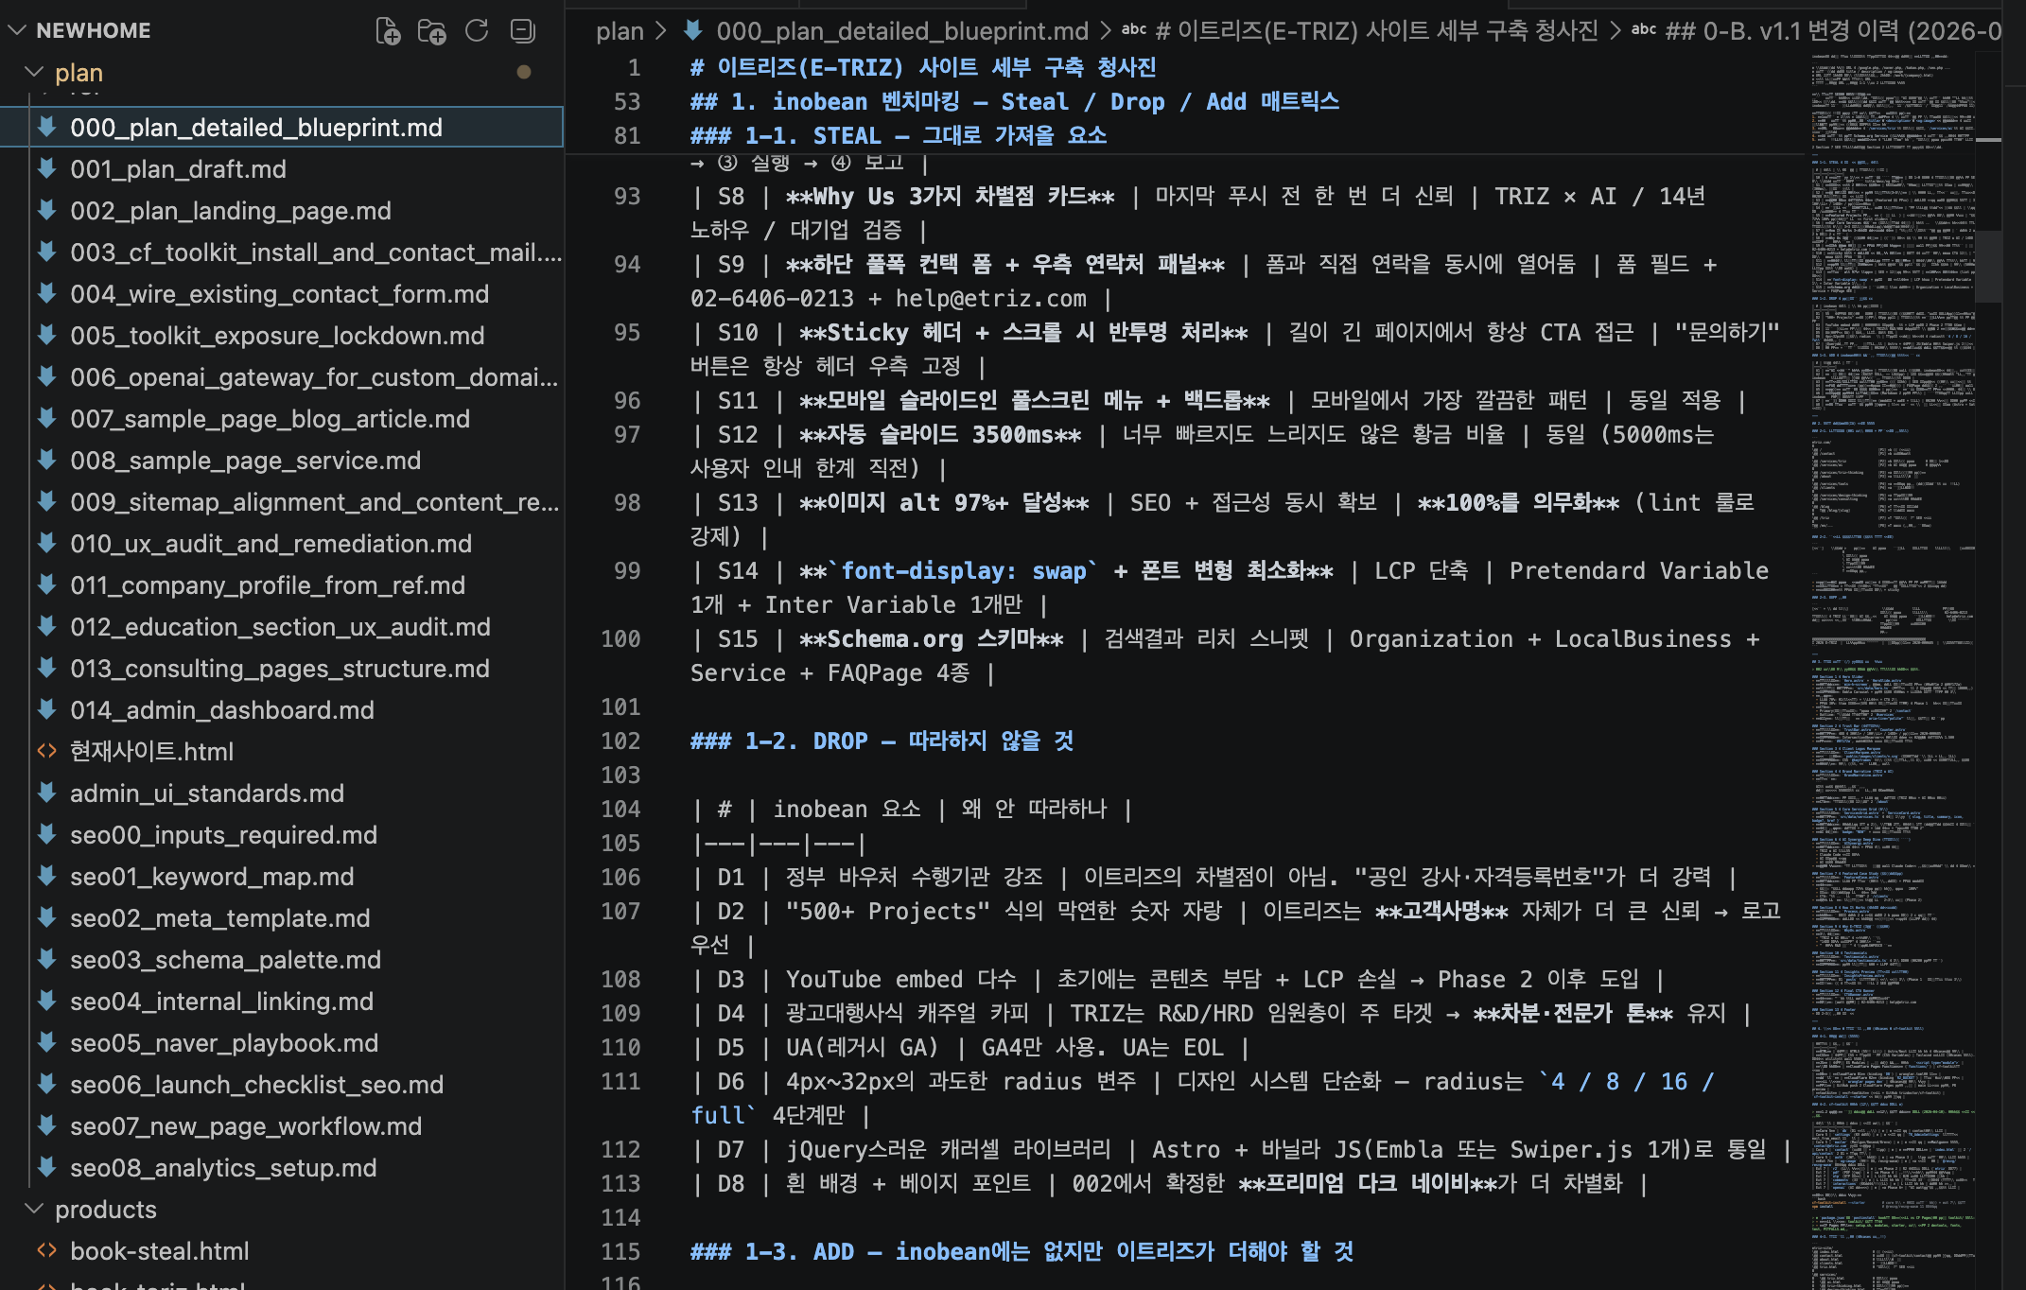
Task: Click the New Folder icon in Explorer header
Action: [x=432, y=31]
